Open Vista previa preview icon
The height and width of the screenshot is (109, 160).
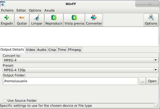(74, 18)
